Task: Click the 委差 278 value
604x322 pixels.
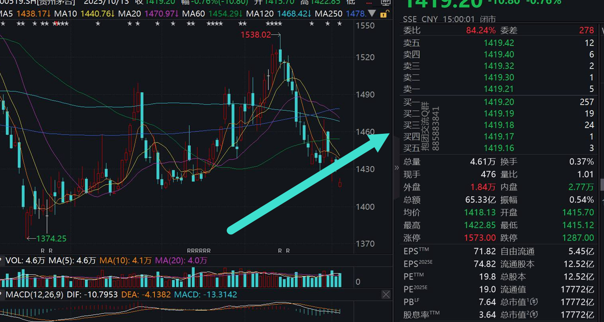Action: [586, 30]
